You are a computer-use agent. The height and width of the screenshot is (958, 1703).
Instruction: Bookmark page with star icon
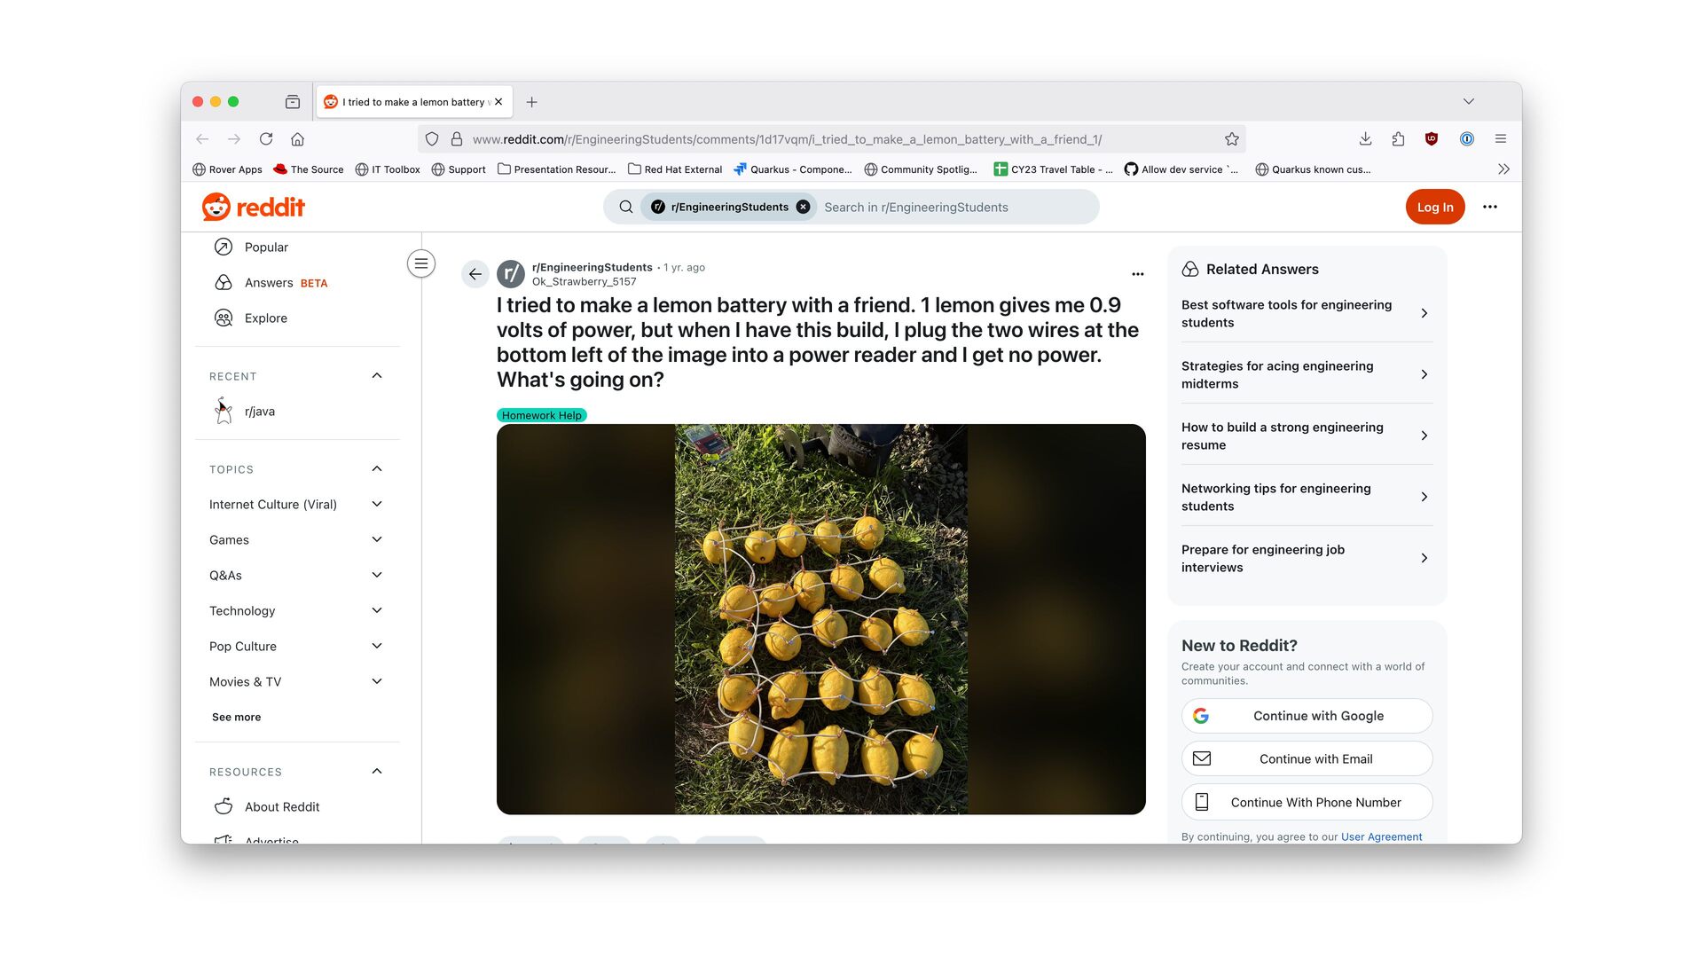tap(1232, 139)
